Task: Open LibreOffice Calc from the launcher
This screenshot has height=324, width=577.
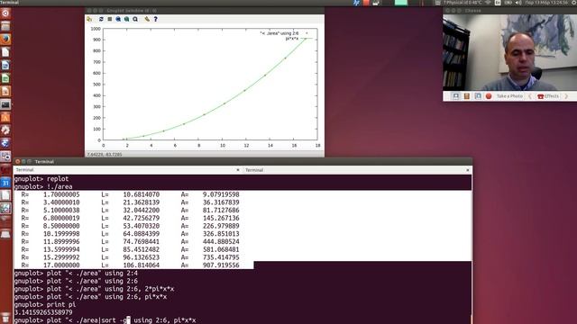Action: tap(5, 78)
